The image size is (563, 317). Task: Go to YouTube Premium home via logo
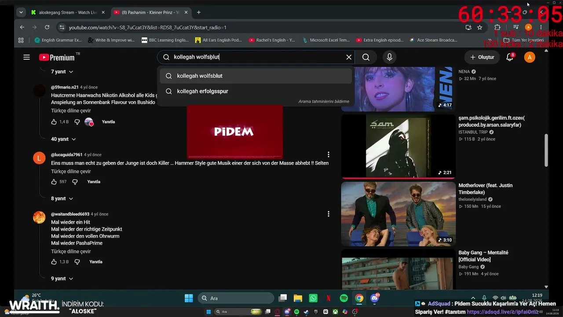[x=57, y=57]
